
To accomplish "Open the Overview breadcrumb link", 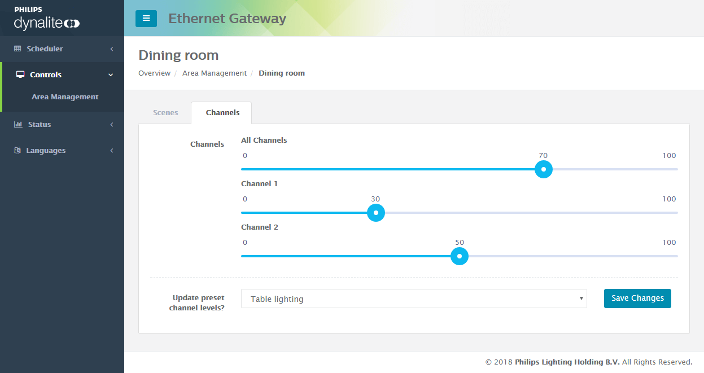I will [154, 73].
